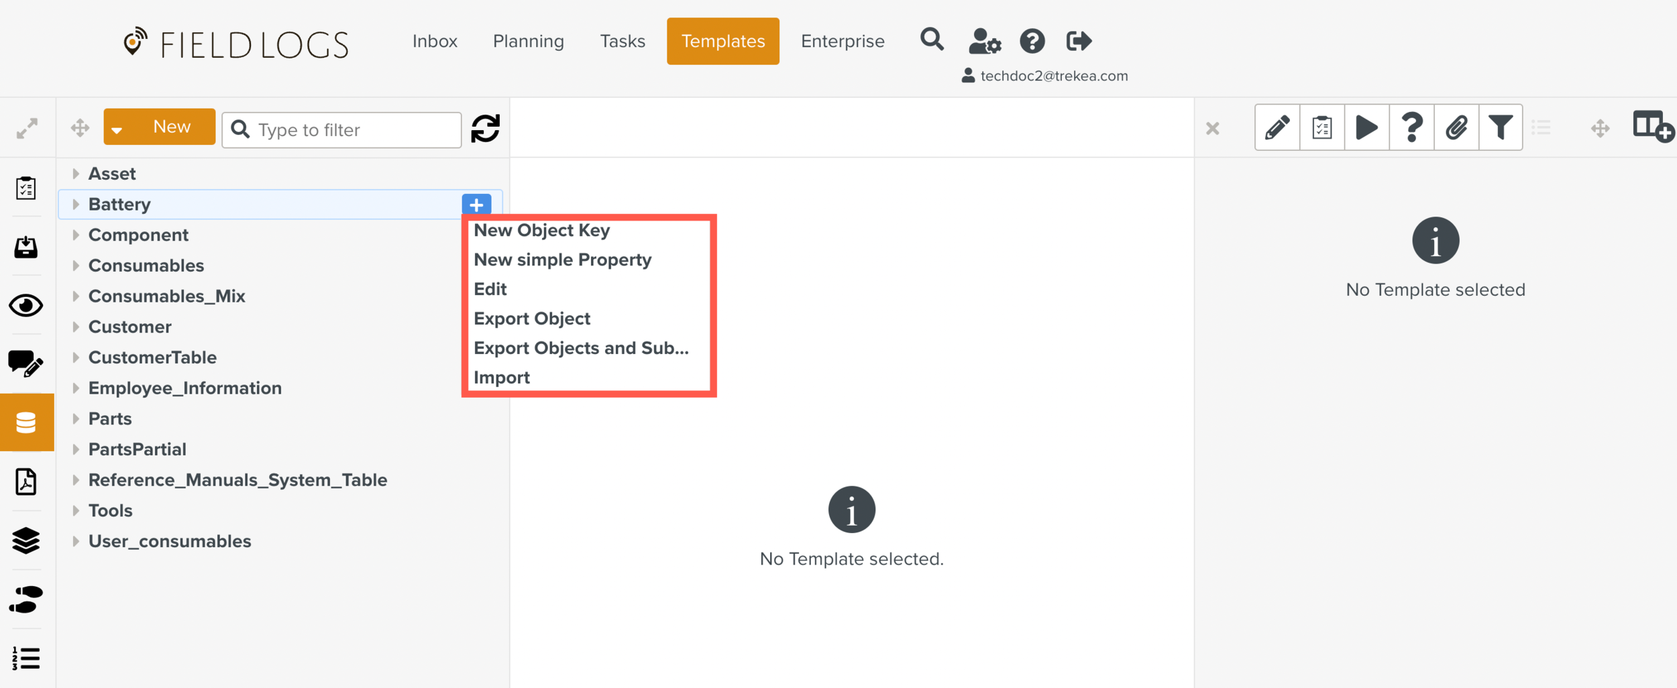Click the pencil edit toolbar icon
Viewport: 1677px width, 688px height.
point(1277,127)
